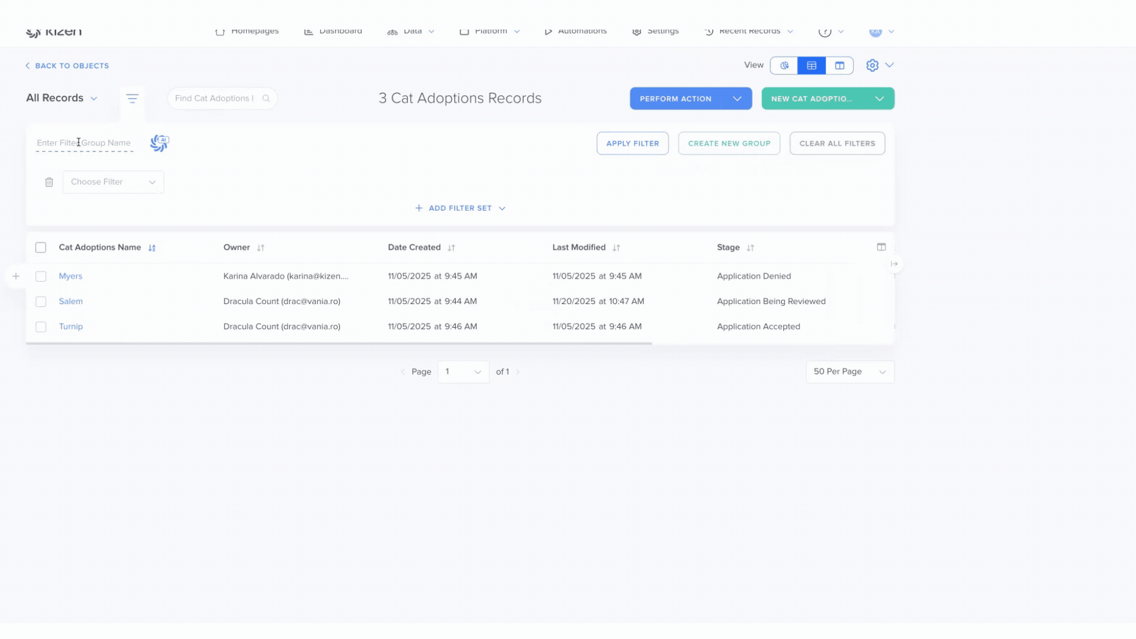Toggle the filter panel icon
The height and width of the screenshot is (639, 1136).
(x=132, y=99)
